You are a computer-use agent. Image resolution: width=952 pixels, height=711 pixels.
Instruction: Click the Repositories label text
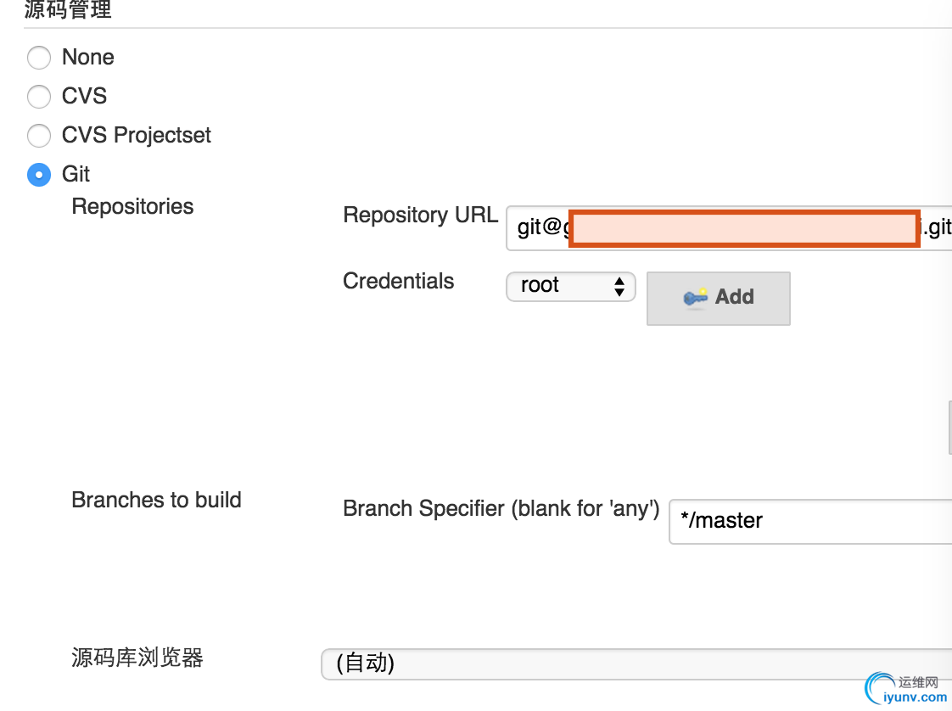pos(132,207)
